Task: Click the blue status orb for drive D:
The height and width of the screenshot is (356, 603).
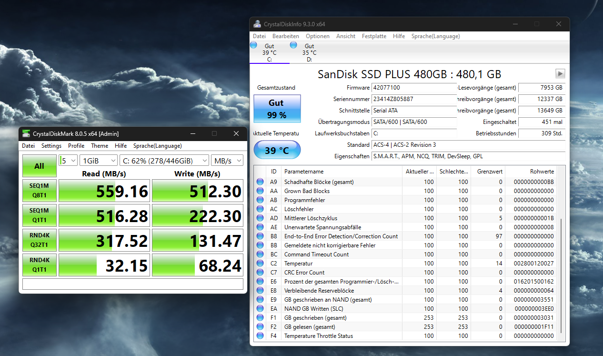Action: (293, 45)
